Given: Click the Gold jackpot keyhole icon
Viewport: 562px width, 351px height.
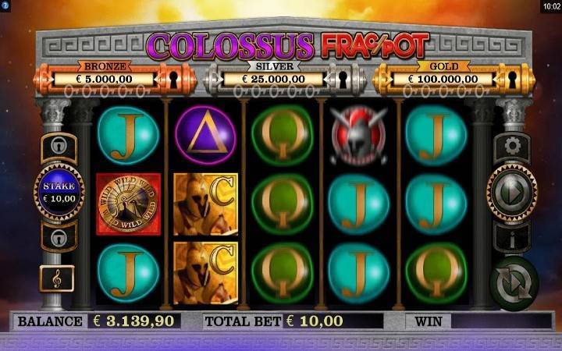Looking at the screenshot, I should point(512,79).
